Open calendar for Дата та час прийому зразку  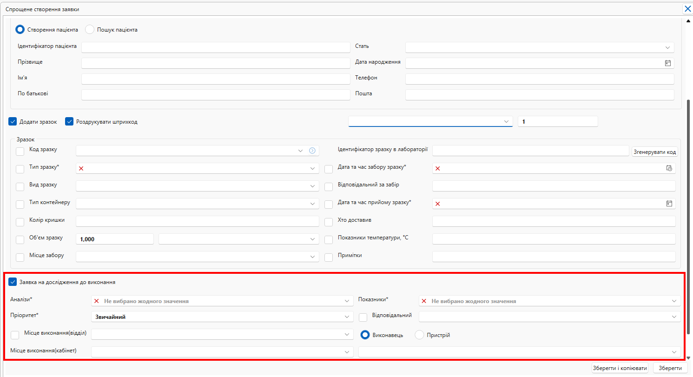point(669,204)
